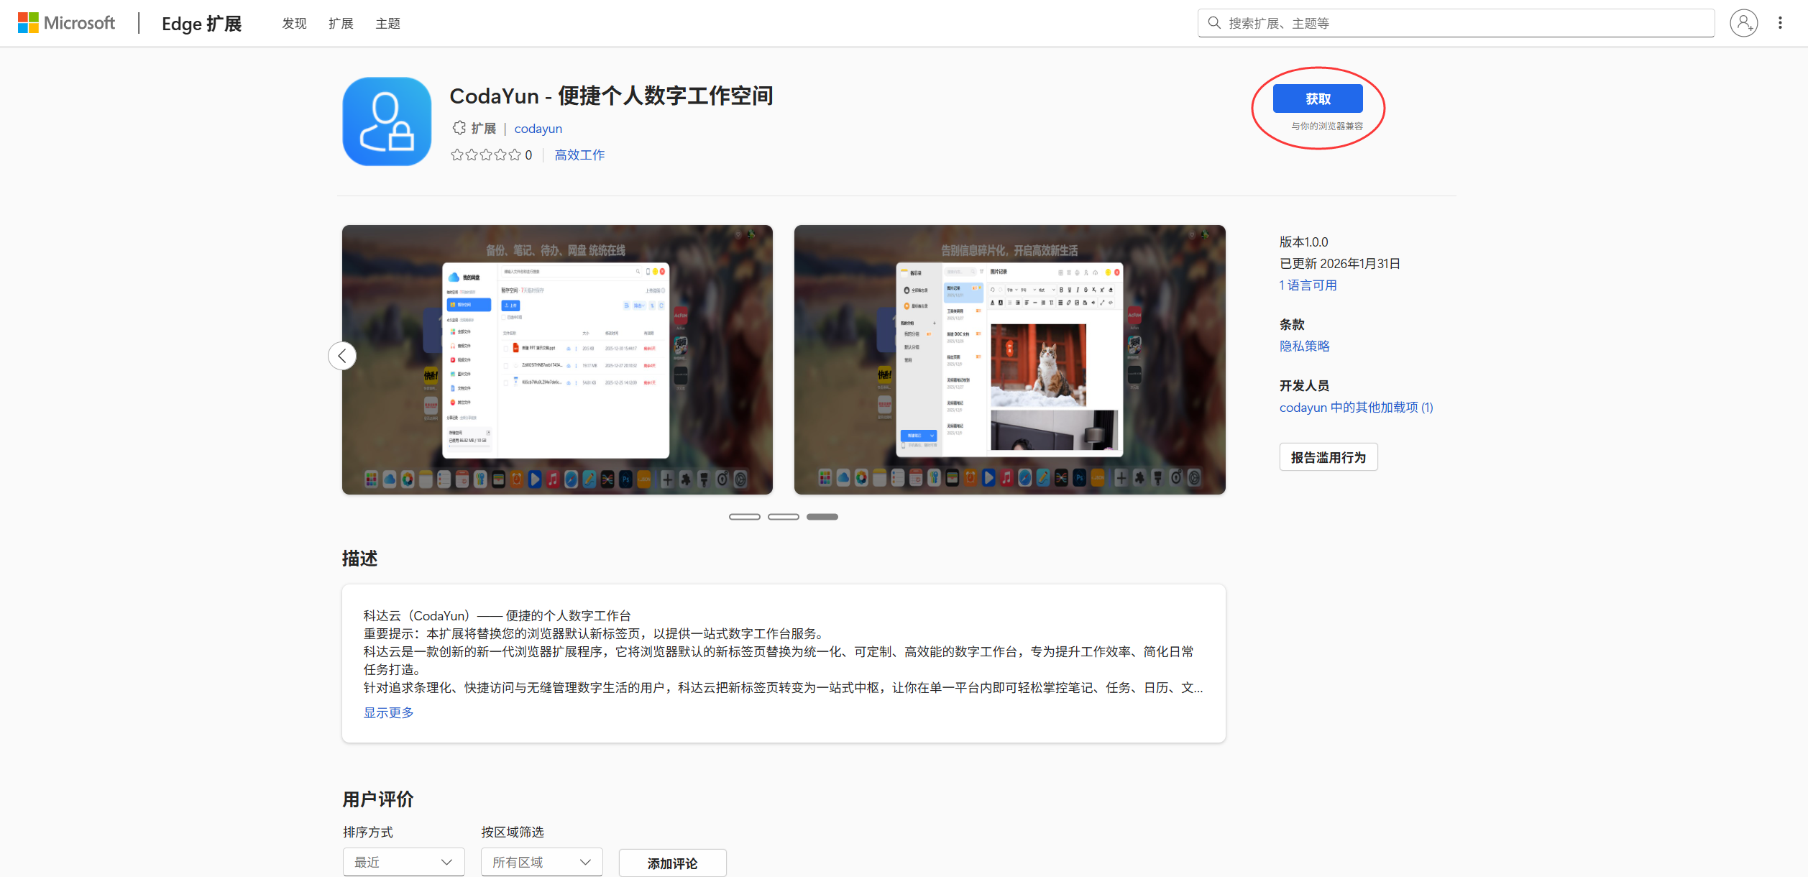This screenshot has width=1808, height=877.
Task: Click the extension puzzle-piece icon
Action: [x=459, y=128]
